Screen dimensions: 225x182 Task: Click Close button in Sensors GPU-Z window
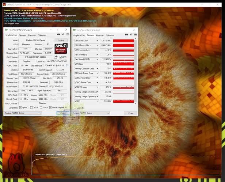point(131,113)
